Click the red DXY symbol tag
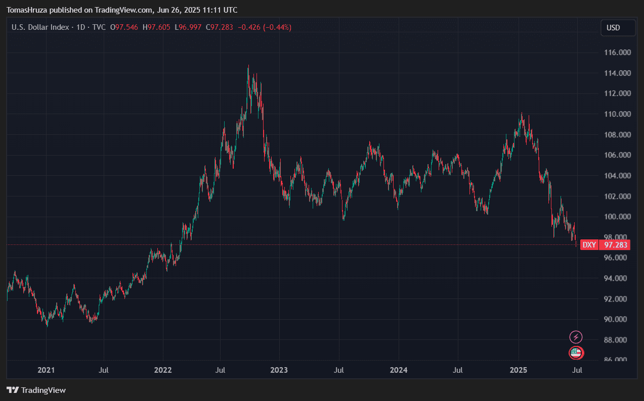 click(589, 245)
